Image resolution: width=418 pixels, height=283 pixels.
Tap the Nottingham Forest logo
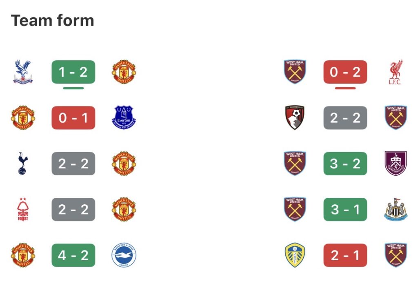(x=23, y=209)
